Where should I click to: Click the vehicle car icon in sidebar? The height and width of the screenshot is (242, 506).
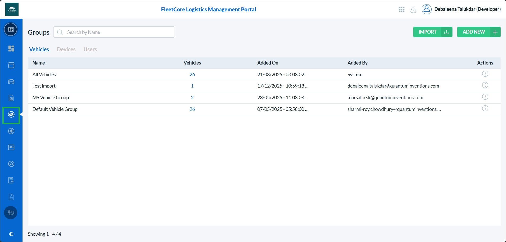[x=11, y=82]
